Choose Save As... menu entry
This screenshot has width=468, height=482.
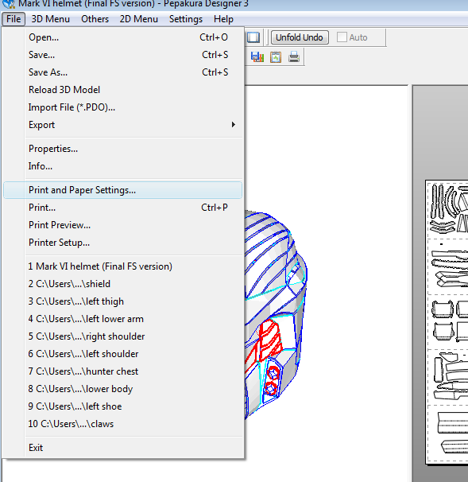click(123, 72)
